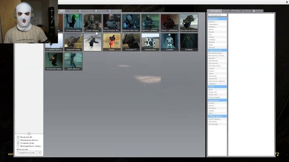Spawn the Солдат Альянса NPC
Image resolution: width=289 pixels, height=162 pixels.
[93, 23]
